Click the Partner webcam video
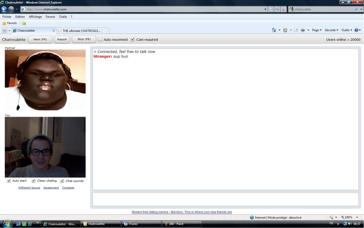 (45, 80)
